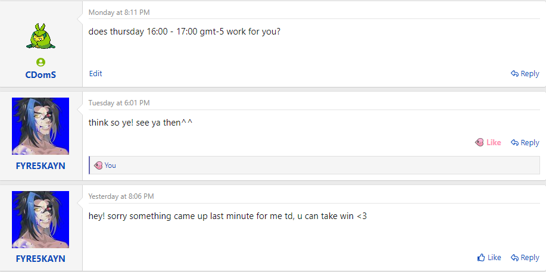
Task: Click FYRE5KAYN's avatar on the Tuesday post
Action: 40,126
